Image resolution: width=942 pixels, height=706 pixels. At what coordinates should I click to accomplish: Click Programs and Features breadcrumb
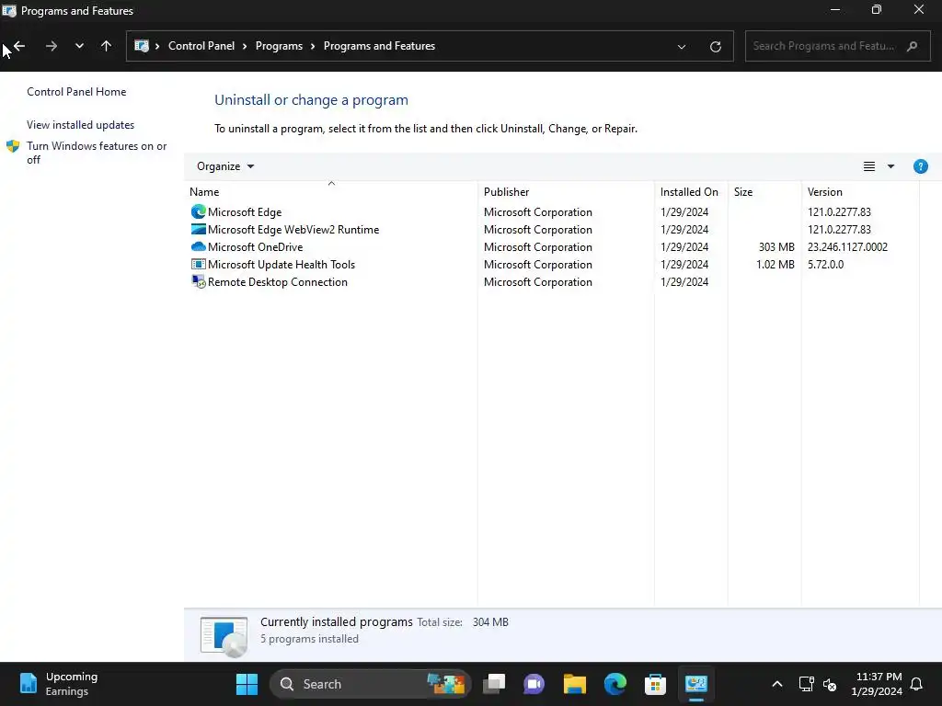(x=379, y=46)
